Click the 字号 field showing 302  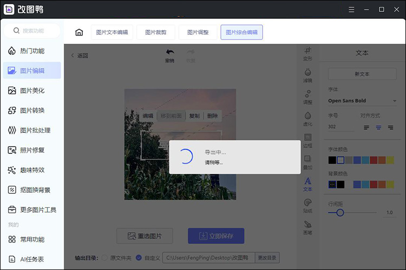coord(341,127)
